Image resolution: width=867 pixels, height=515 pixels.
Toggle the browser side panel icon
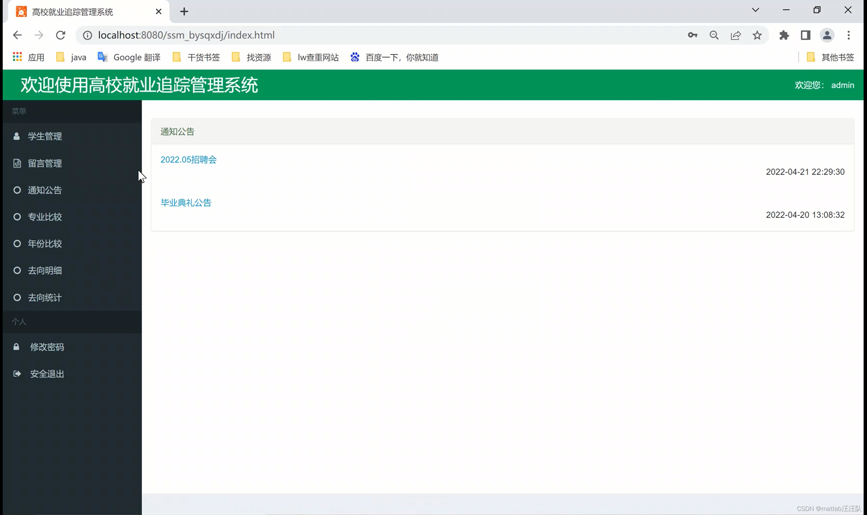click(x=805, y=35)
